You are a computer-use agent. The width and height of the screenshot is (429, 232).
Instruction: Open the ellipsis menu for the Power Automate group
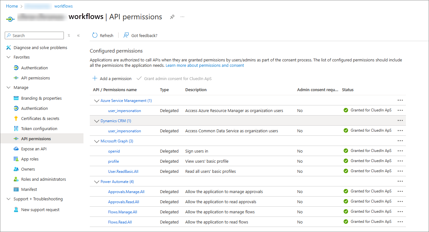(400, 181)
